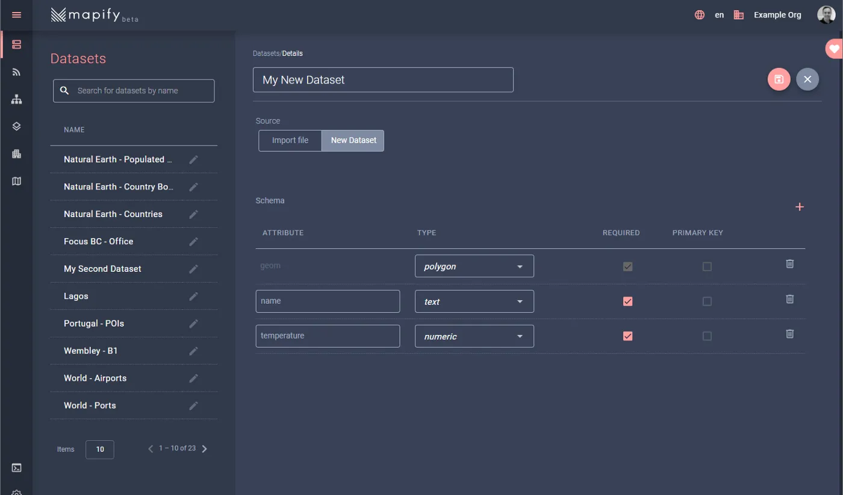Edit Natural Earth - Populated dataset

pyautogui.click(x=193, y=159)
